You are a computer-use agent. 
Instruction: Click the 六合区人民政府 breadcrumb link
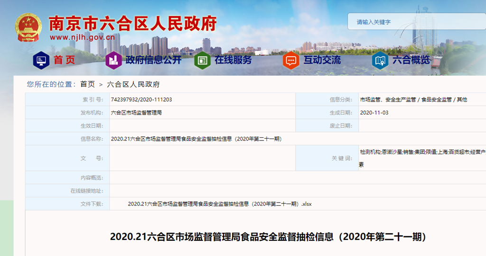point(133,84)
